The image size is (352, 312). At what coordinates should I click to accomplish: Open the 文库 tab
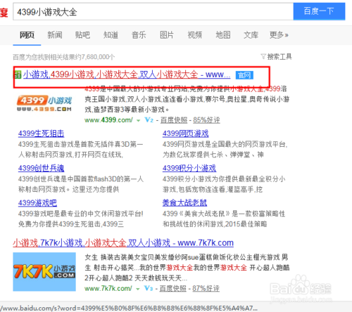click(x=251, y=35)
